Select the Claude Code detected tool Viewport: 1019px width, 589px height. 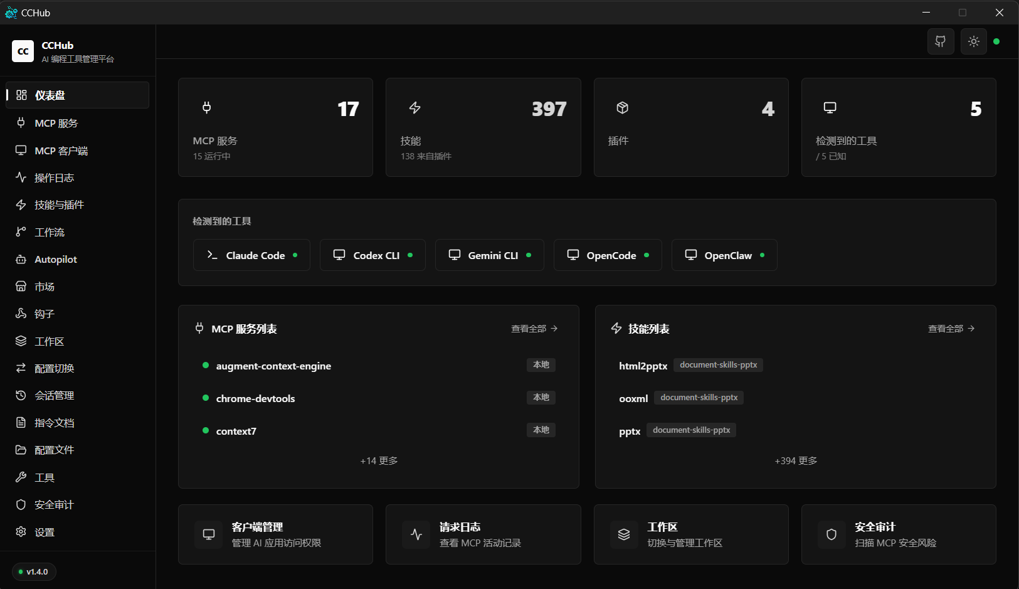[x=251, y=255]
